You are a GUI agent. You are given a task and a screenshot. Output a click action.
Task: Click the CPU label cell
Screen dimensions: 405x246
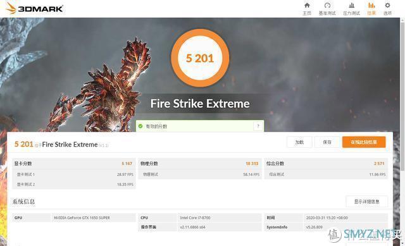click(x=158, y=218)
